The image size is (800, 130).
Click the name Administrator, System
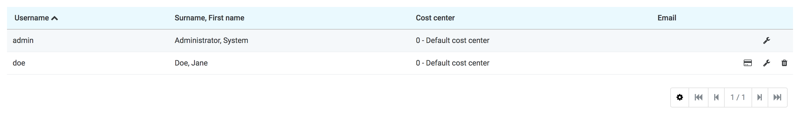point(211,41)
